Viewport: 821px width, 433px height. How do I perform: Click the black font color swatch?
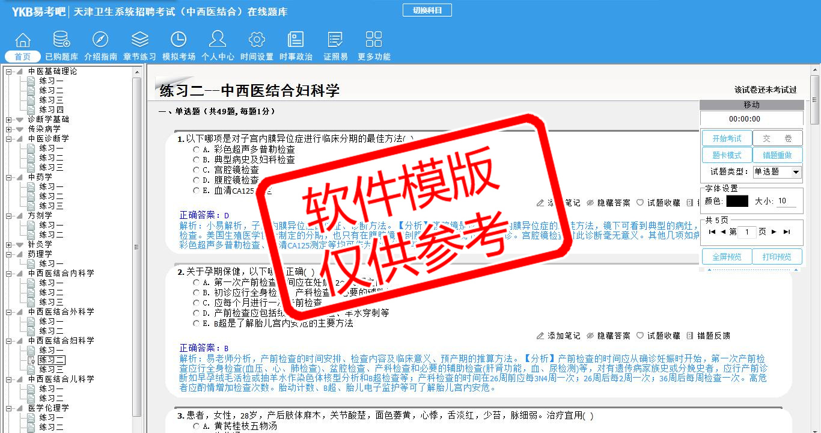[737, 201]
